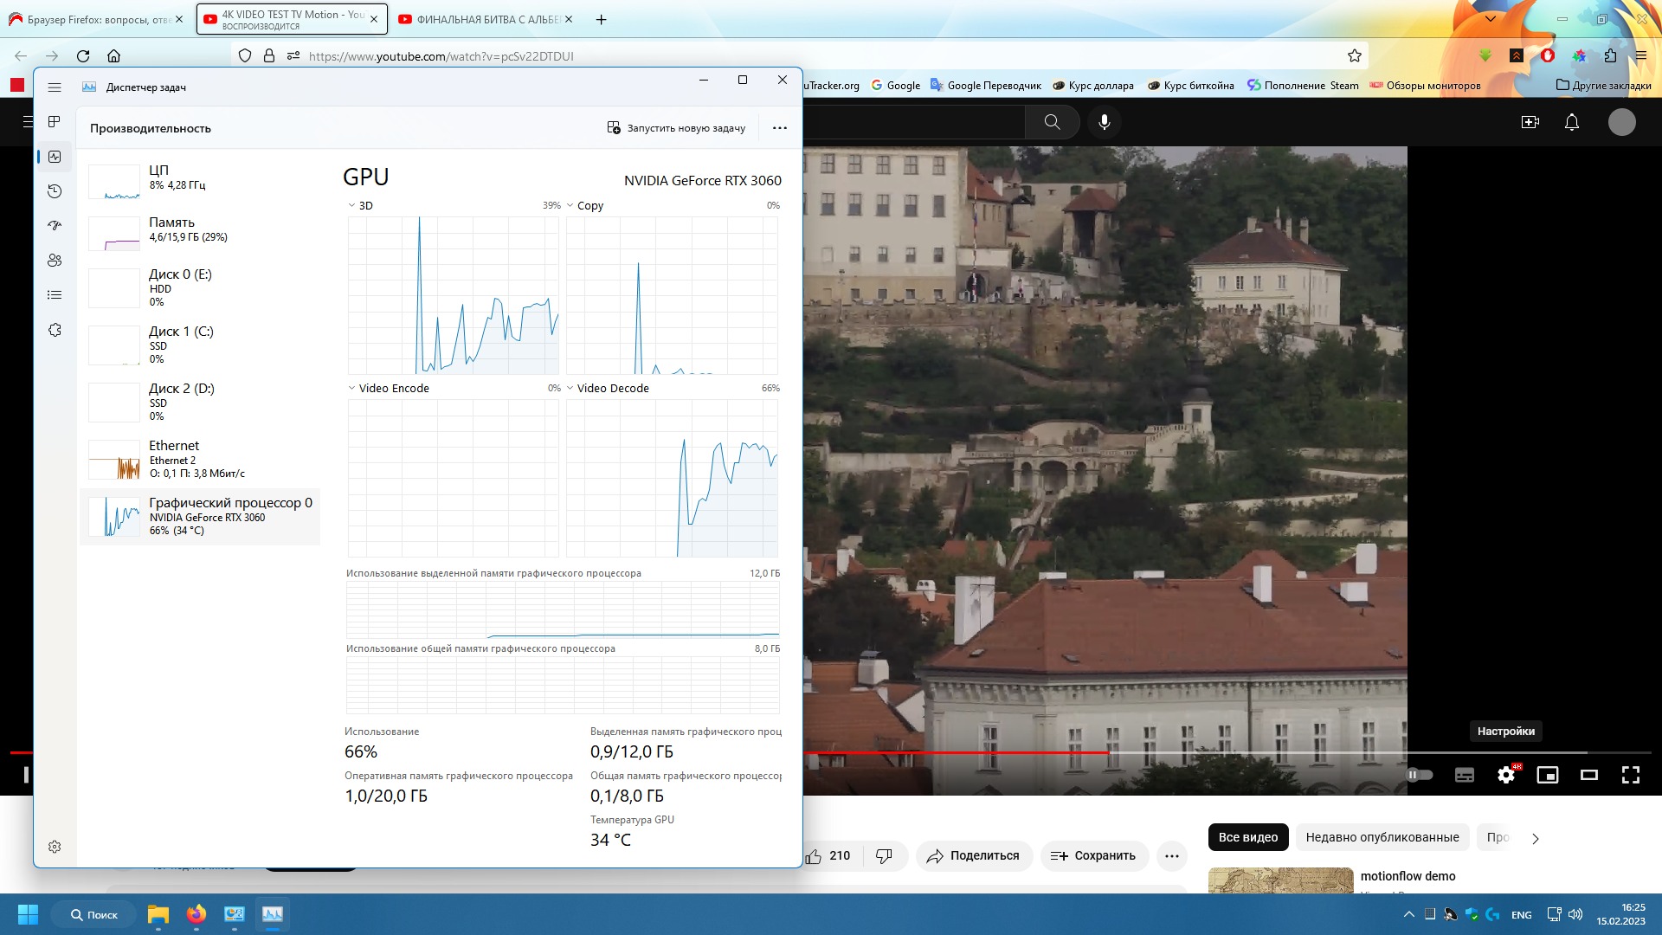Open the Users icon in the Task Manager sidebar
1662x935 pixels.
click(x=55, y=261)
